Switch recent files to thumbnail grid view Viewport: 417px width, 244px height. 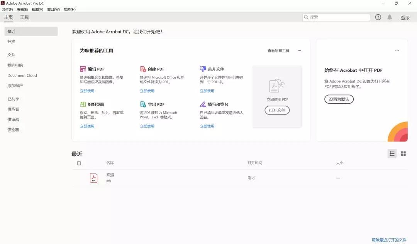403,153
